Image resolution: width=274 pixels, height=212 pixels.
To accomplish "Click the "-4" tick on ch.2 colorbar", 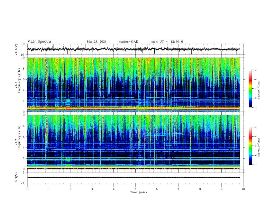I will (x=255, y=136).
